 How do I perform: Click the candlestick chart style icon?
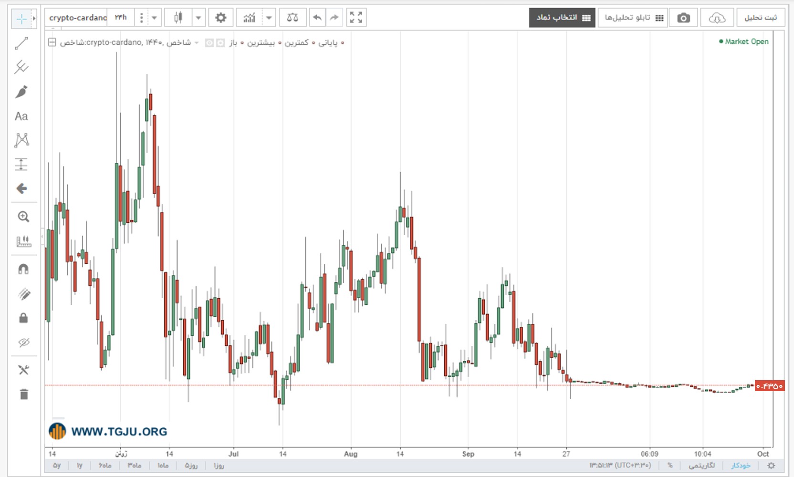click(x=178, y=18)
